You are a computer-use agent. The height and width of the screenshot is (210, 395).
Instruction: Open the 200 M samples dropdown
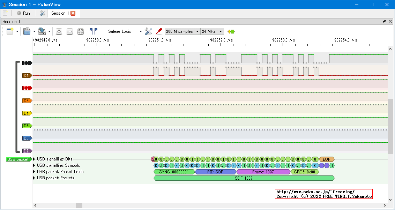[182, 31]
